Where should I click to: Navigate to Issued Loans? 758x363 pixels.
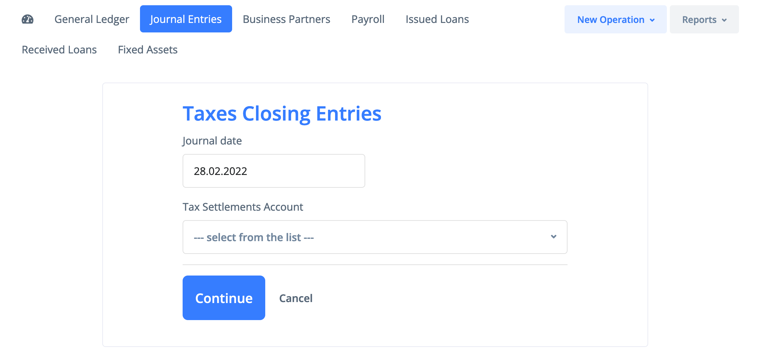pyautogui.click(x=437, y=19)
